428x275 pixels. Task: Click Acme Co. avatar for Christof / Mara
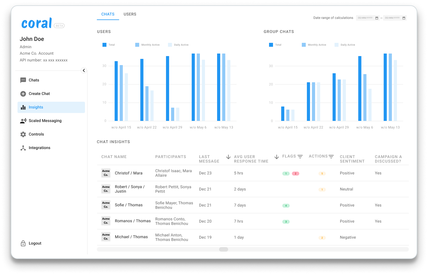click(x=106, y=173)
